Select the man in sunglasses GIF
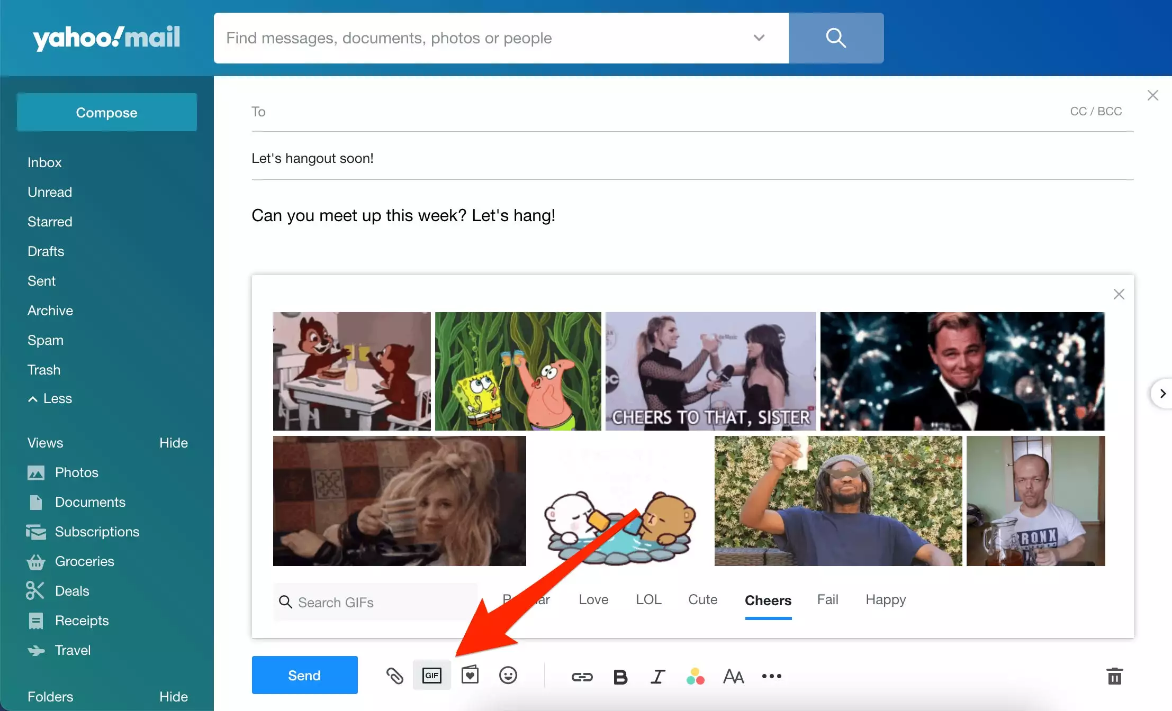Image resolution: width=1172 pixels, height=711 pixels. pos(839,501)
